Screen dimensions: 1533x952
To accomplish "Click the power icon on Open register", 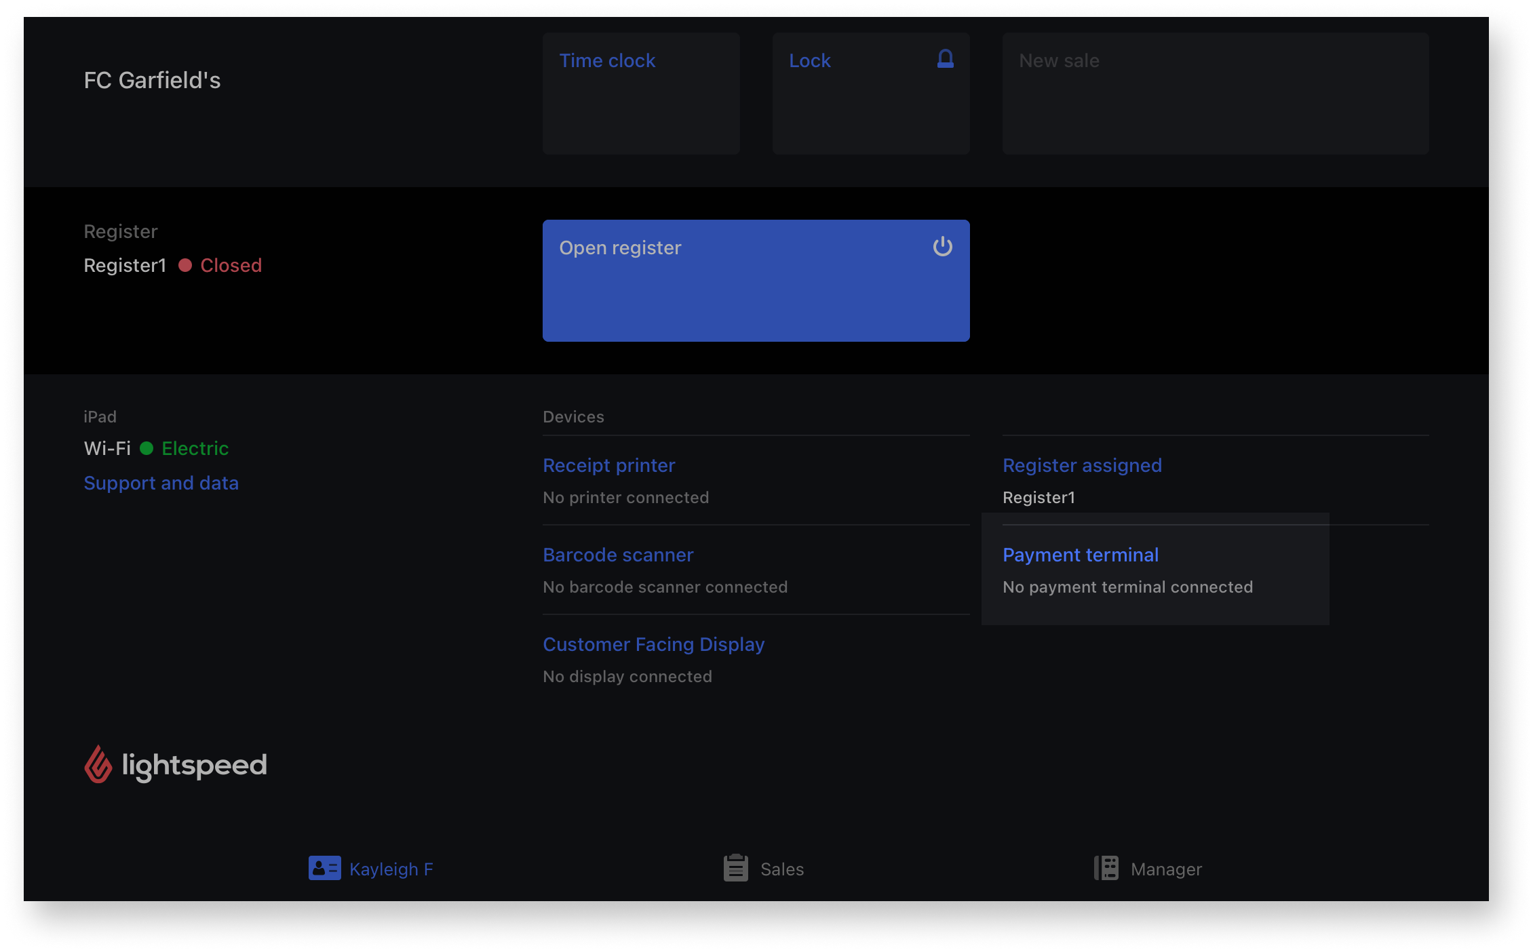I will click(x=943, y=247).
